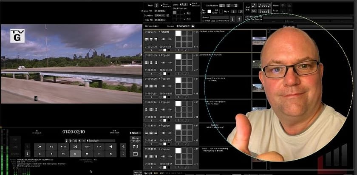The height and width of the screenshot is (175, 357).
Task: Enable the Match Case checkbox
Action: click(x=203, y=21)
